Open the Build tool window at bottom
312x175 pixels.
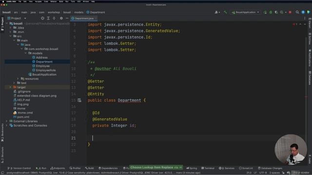[x=89, y=168]
